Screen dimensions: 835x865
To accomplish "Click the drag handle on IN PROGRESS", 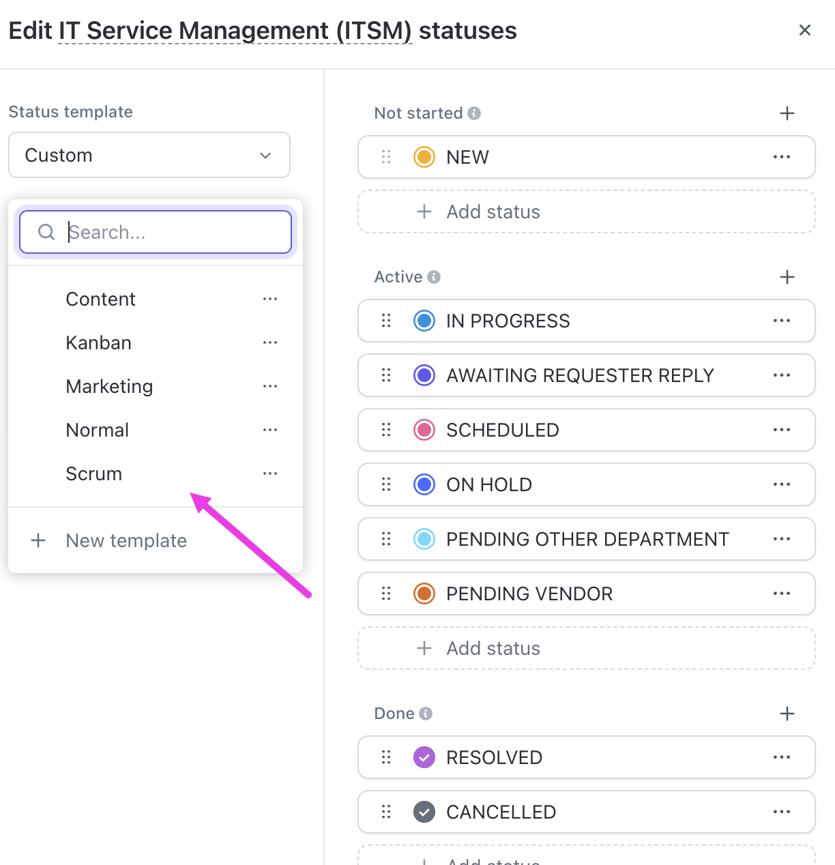I will click(x=386, y=321).
